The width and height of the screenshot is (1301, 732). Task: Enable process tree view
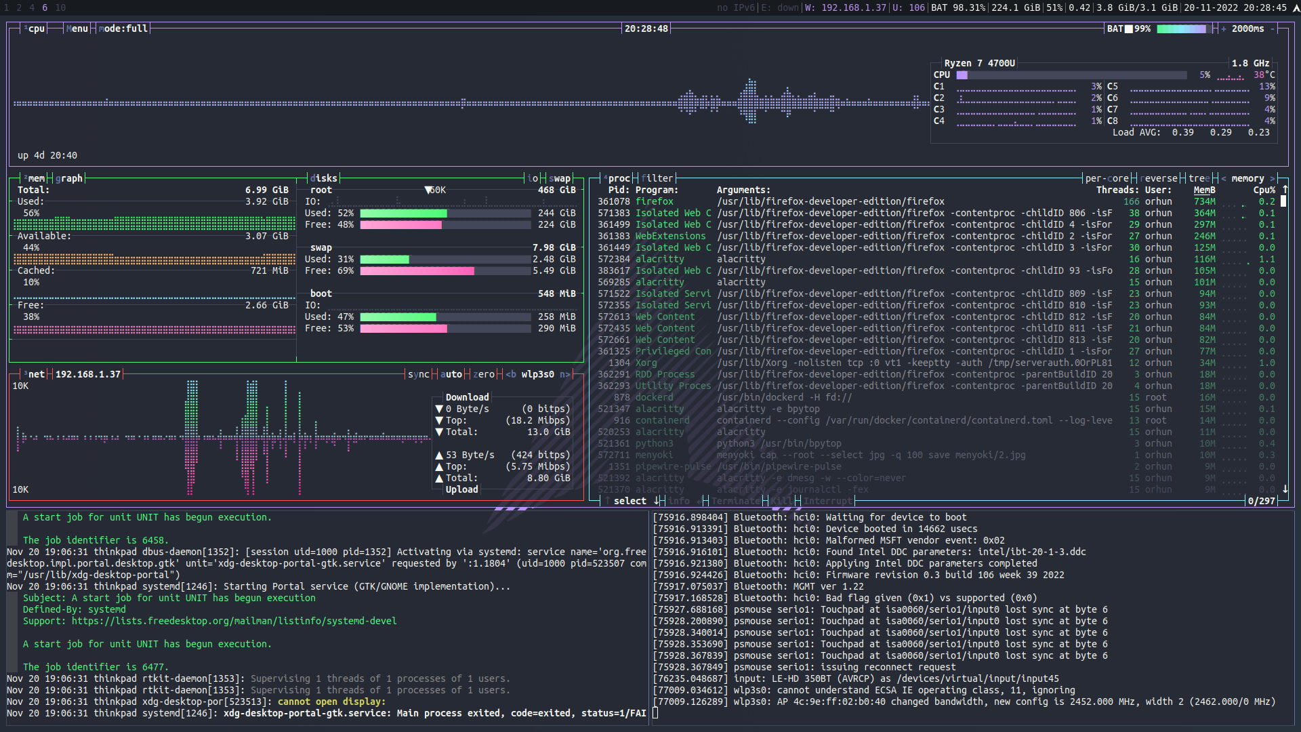(x=1199, y=178)
